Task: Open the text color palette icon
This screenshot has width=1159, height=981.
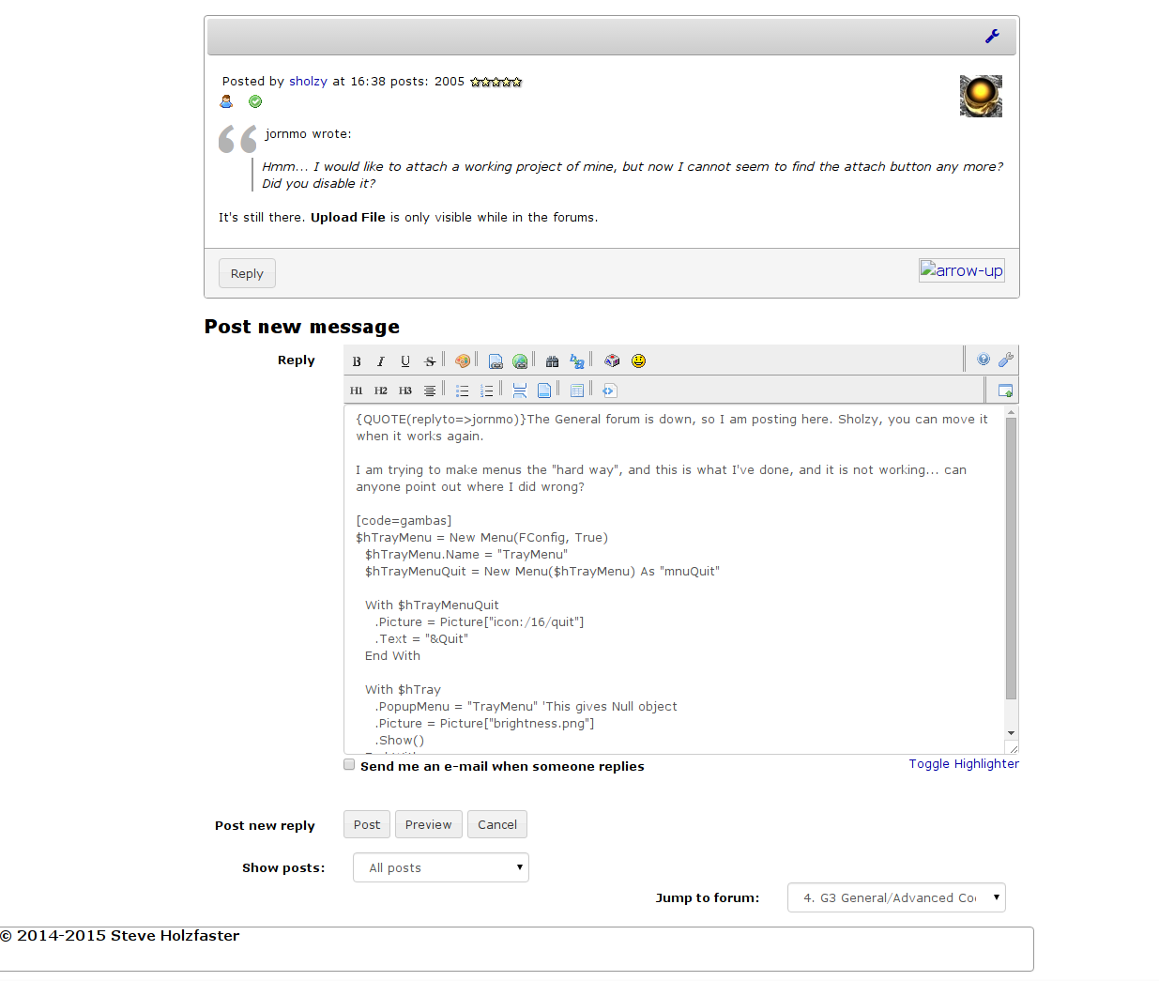Action: [x=463, y=361]
